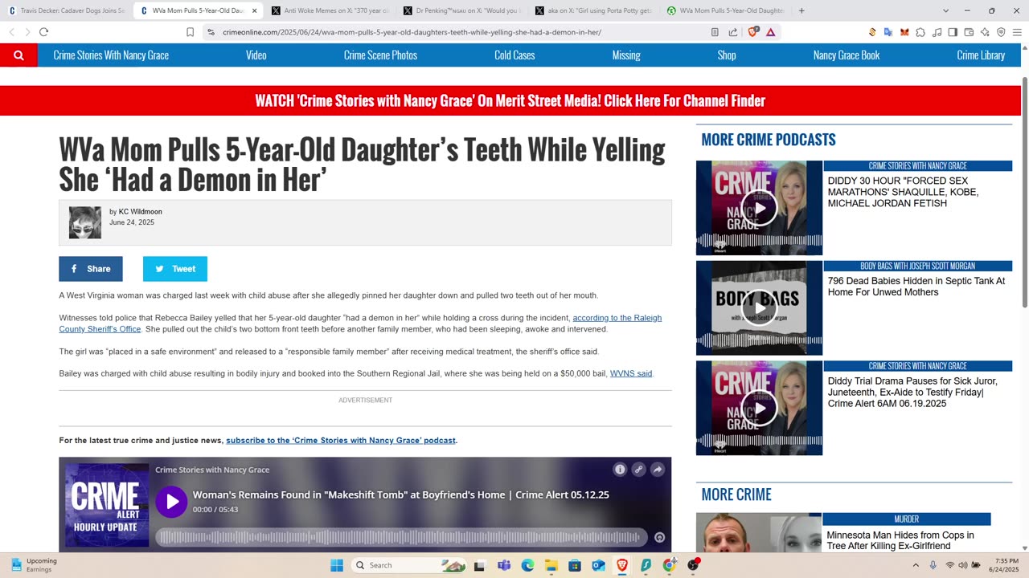Play the Crime Alert hourly update podcast
1029x578 pixels.
point(170,502)
